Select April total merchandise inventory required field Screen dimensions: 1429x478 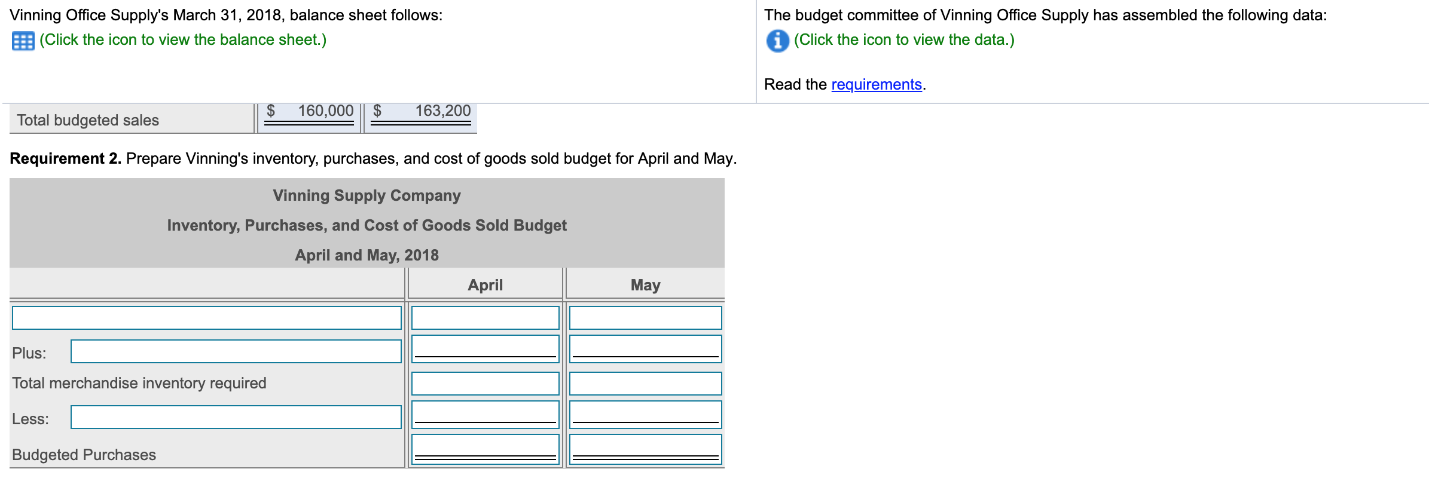pos(486,384)
